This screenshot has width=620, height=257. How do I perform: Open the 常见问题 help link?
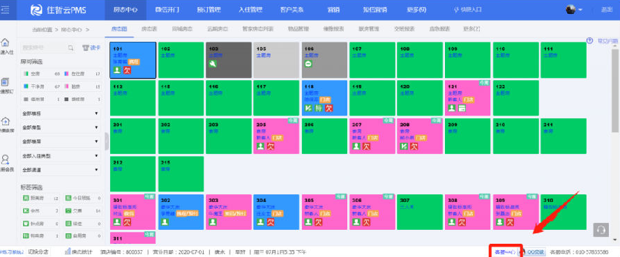pyautogui.click(x=607, y=40)
